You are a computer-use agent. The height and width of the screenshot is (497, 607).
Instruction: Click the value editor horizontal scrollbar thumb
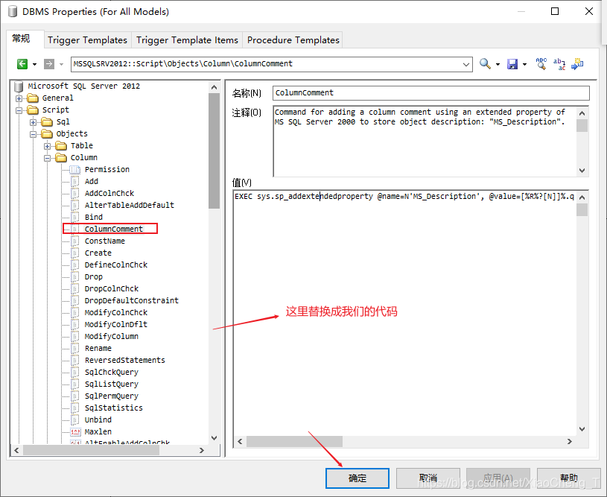(294, 442)
